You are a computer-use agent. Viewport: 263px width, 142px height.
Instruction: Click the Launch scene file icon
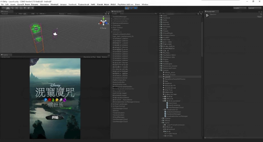(164, 77)
